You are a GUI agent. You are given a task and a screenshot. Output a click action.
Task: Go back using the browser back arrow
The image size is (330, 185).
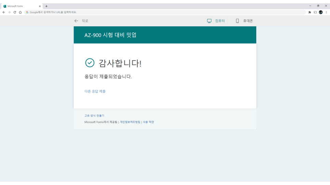click(x=4, y=12)
